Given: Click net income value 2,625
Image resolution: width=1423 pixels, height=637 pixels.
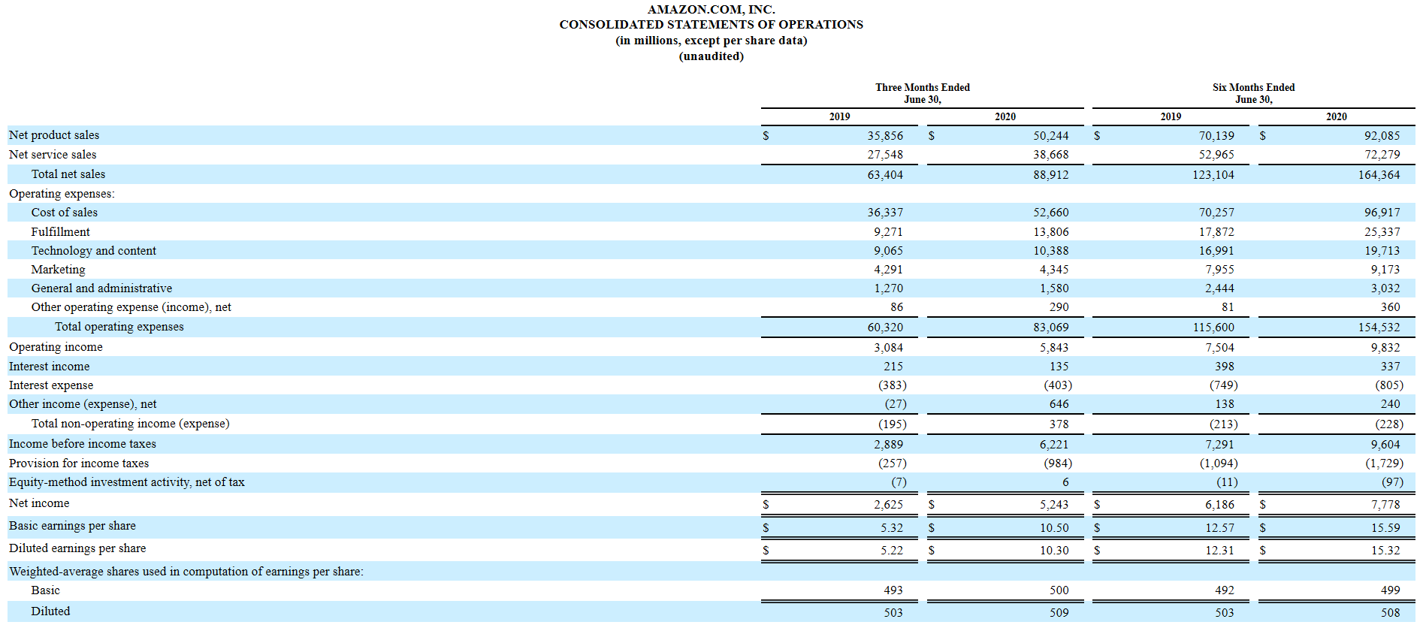Looking at the screenshot, I should point(888,505).
